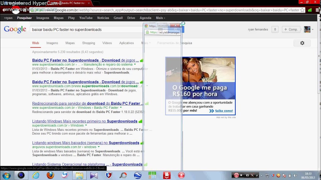Image resolution: width=321 pixels, height=180 pixels.
Task: Open YouTube in the Google bar
Action: click(x=86, y=18)
